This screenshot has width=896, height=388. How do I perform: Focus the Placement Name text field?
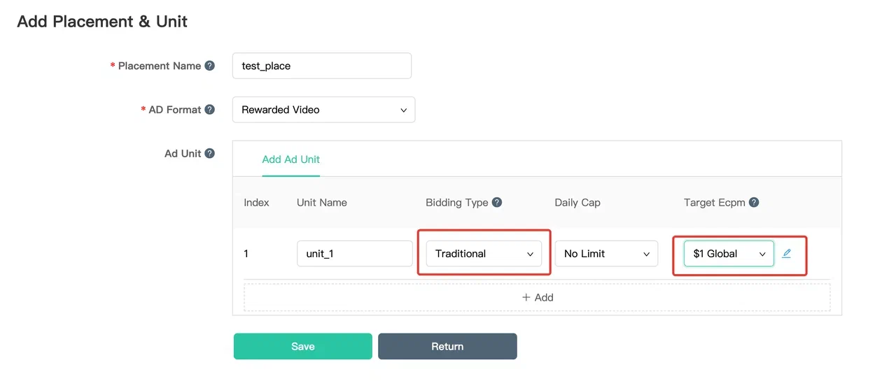(321, 66)
